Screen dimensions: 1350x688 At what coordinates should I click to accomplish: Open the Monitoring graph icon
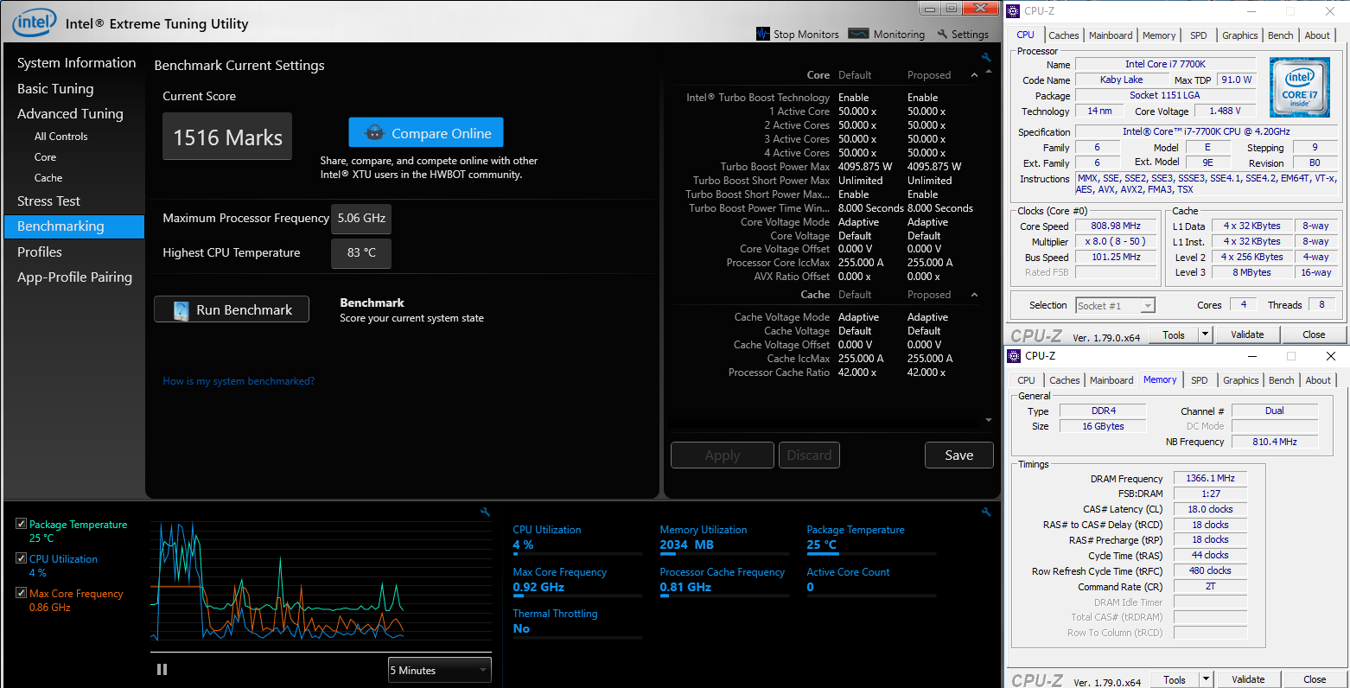pos(858,34)
